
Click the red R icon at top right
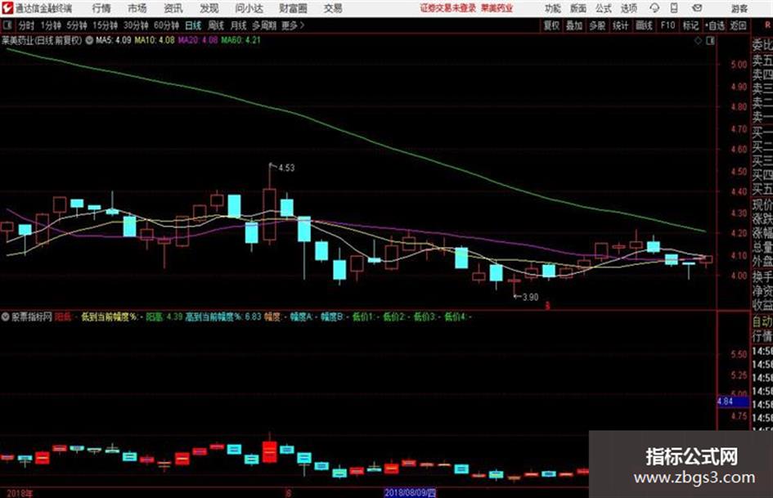click(x=767, y=25)
